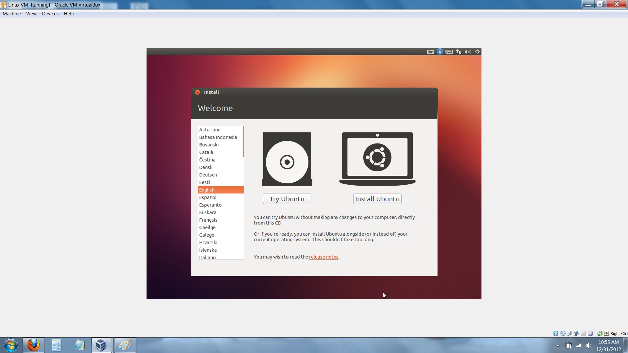The width and height of the screenshot is (628, 353).
Task: Open the Help menu
Action: coord(69,14)
